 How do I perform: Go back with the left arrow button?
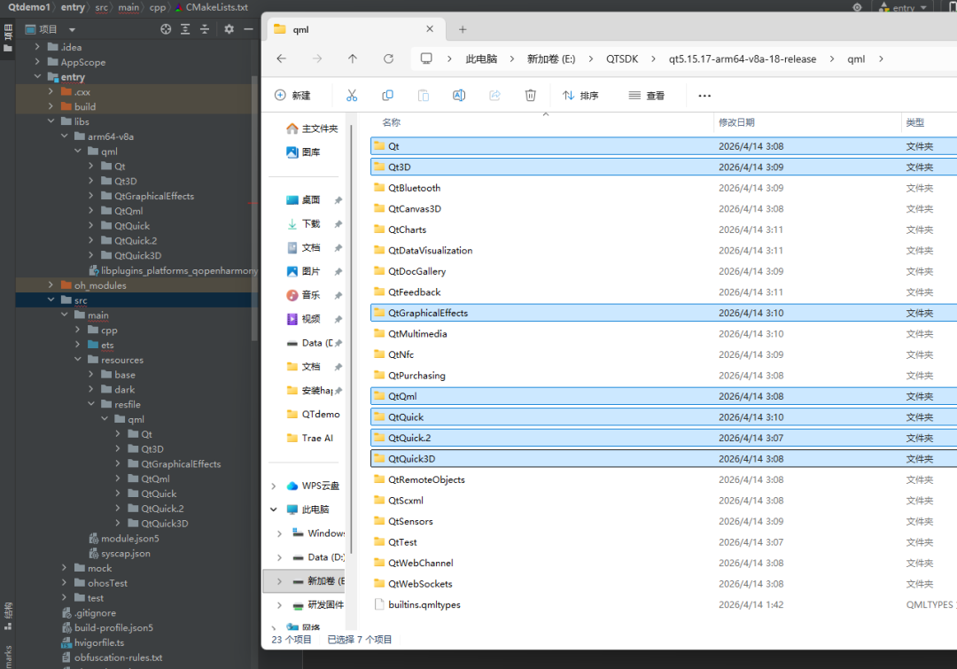pyautogui.click(x=282, y=58)
